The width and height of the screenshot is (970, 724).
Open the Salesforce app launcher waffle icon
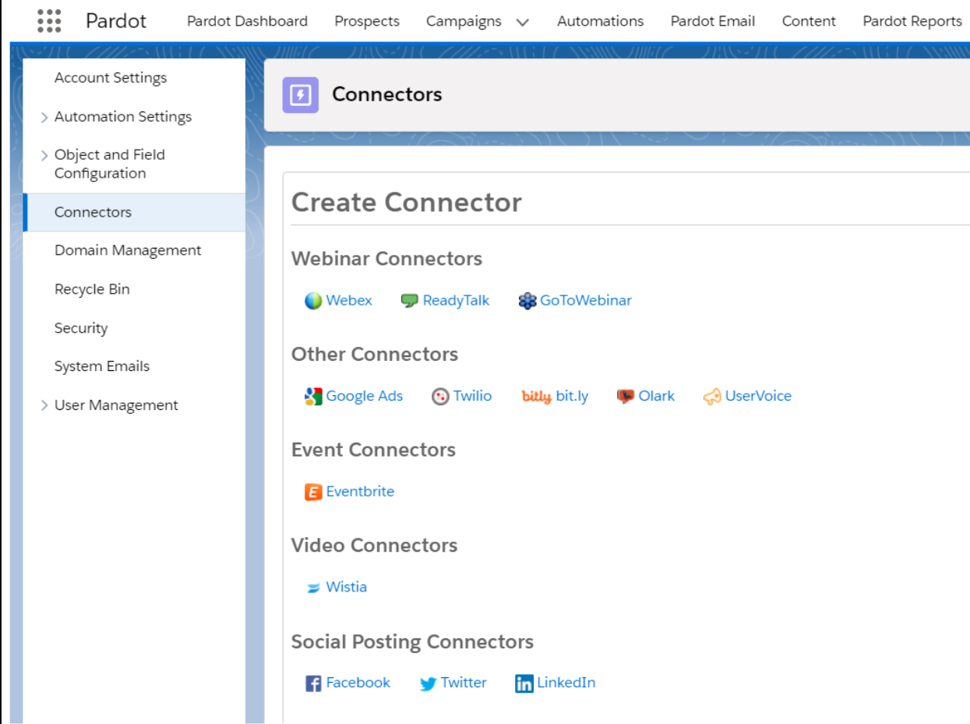pos(48,21)
